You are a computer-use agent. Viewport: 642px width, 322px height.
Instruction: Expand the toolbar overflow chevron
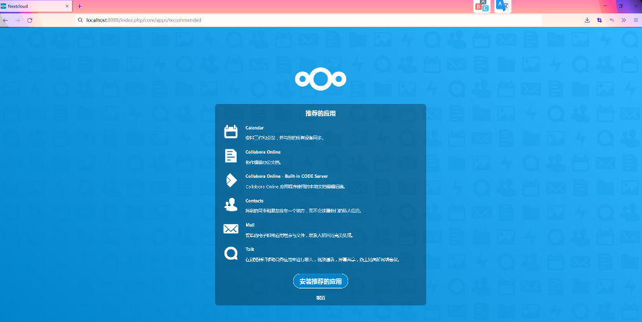pyautogui.click(x=624, y=20)
